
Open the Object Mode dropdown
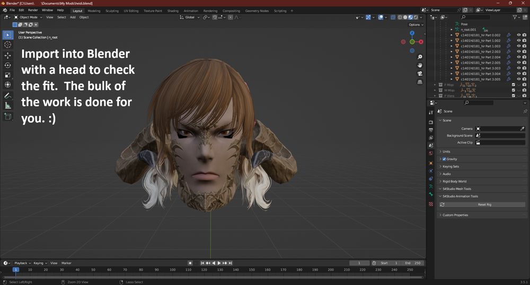coord(28,17)
